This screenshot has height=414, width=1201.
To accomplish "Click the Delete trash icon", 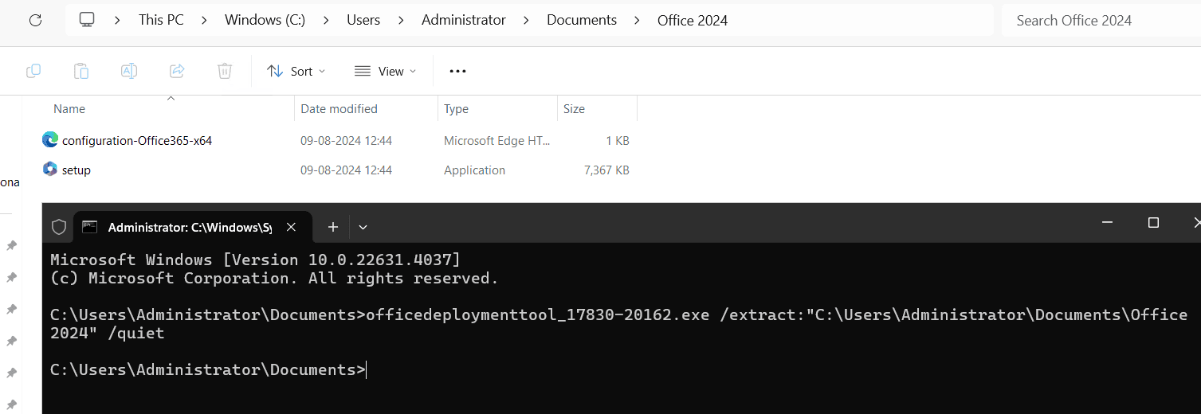I will (x=225, y=71).
